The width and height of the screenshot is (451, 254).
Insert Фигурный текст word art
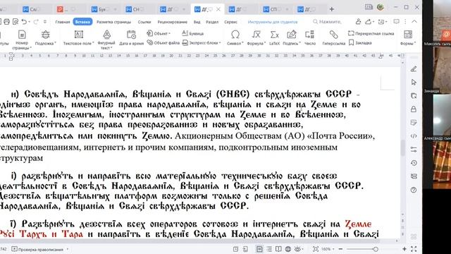[x=106, y=39]
